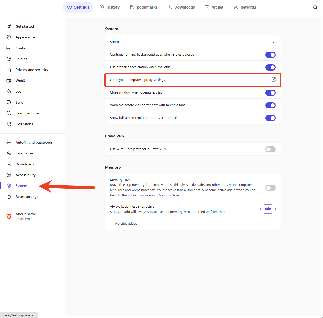Click the Shields icon in the sidebar
This screenshot has height=318, width=323.
pos(9,59)
